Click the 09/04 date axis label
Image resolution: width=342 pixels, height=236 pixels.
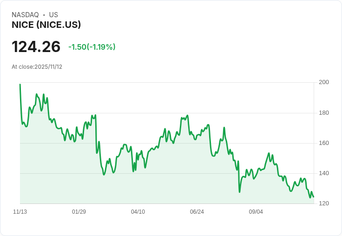[x=256, y=212]
